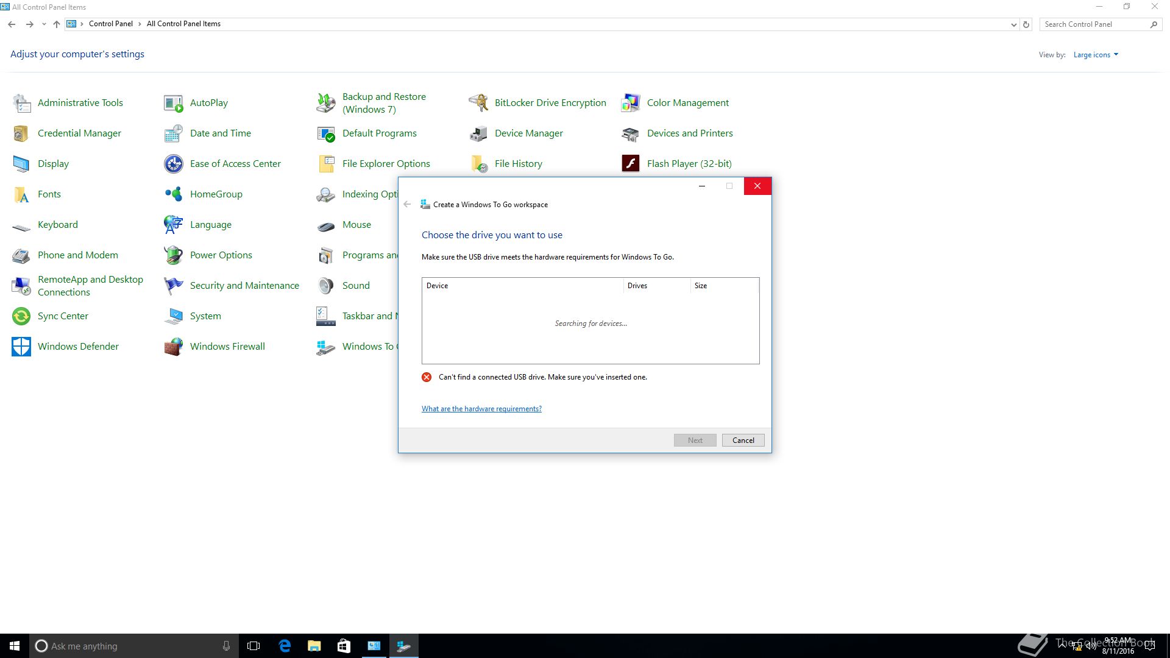Sort by the Device column header
Screen dimensions: 1170x658
(x=522, y=286)
